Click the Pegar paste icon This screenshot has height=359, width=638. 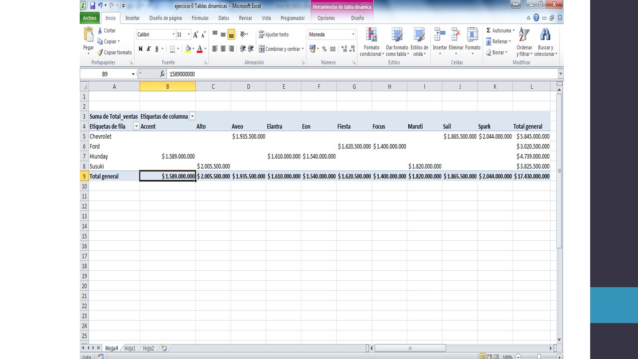coord(88,34)
